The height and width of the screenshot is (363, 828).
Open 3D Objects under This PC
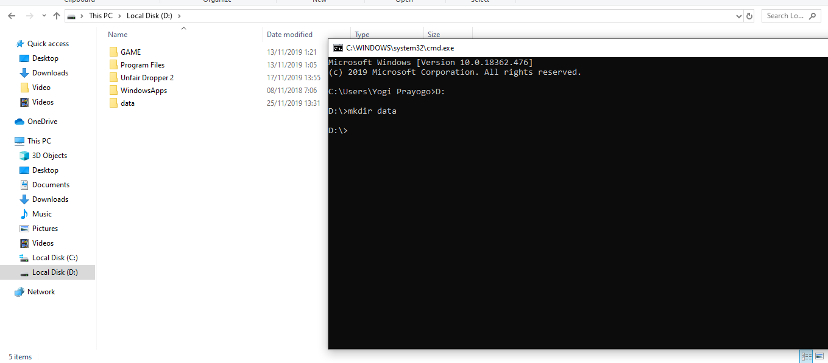[49, 156]
